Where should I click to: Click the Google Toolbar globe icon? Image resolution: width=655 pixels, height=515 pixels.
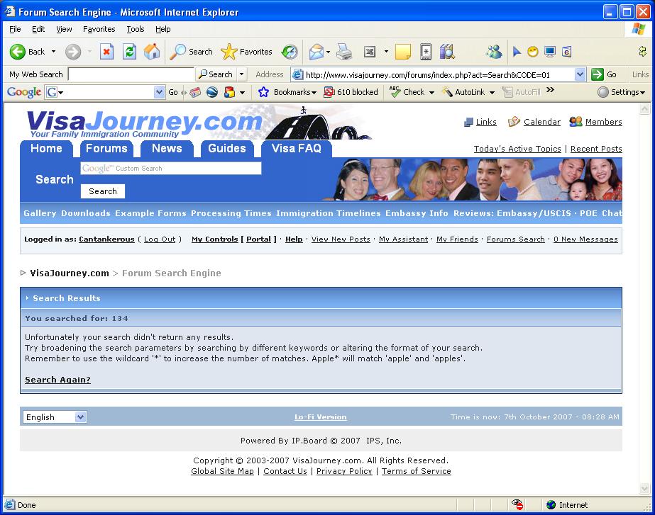click(212, 92)
